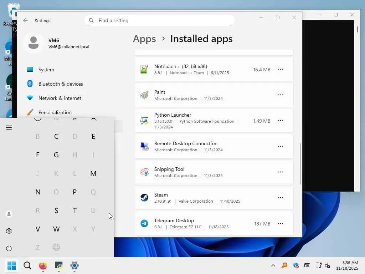Click the Personalization paintbrush icon
365x274 pixels.
pyautogui.click(x=30, y=112)
